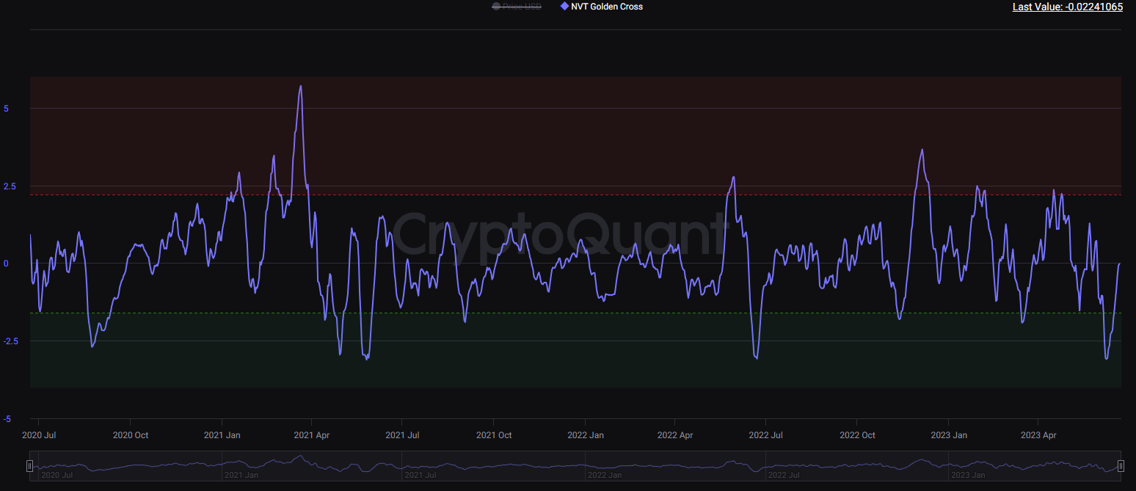The height and width of the screenshot is (491, 1136).
Task: Click the 2022 Oct x-axis label
Action: pyautogui.click(x=857, y=435)
